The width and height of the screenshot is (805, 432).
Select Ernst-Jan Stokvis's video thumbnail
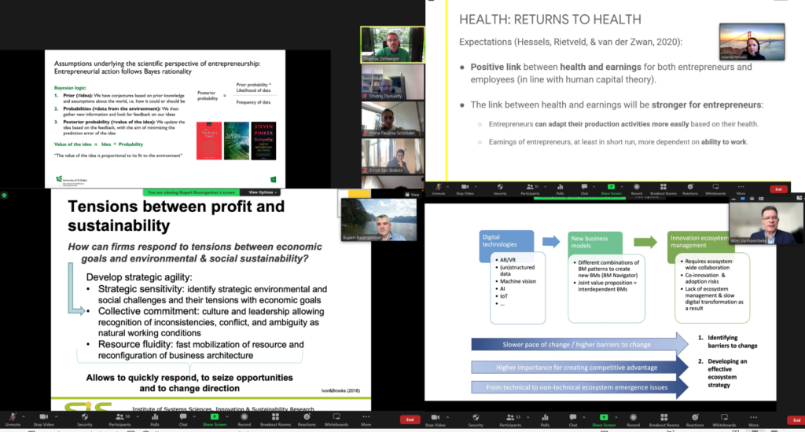[x=393, y=156]
